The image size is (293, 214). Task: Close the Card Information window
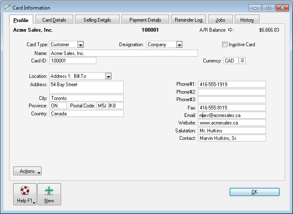tap(282, 8)
